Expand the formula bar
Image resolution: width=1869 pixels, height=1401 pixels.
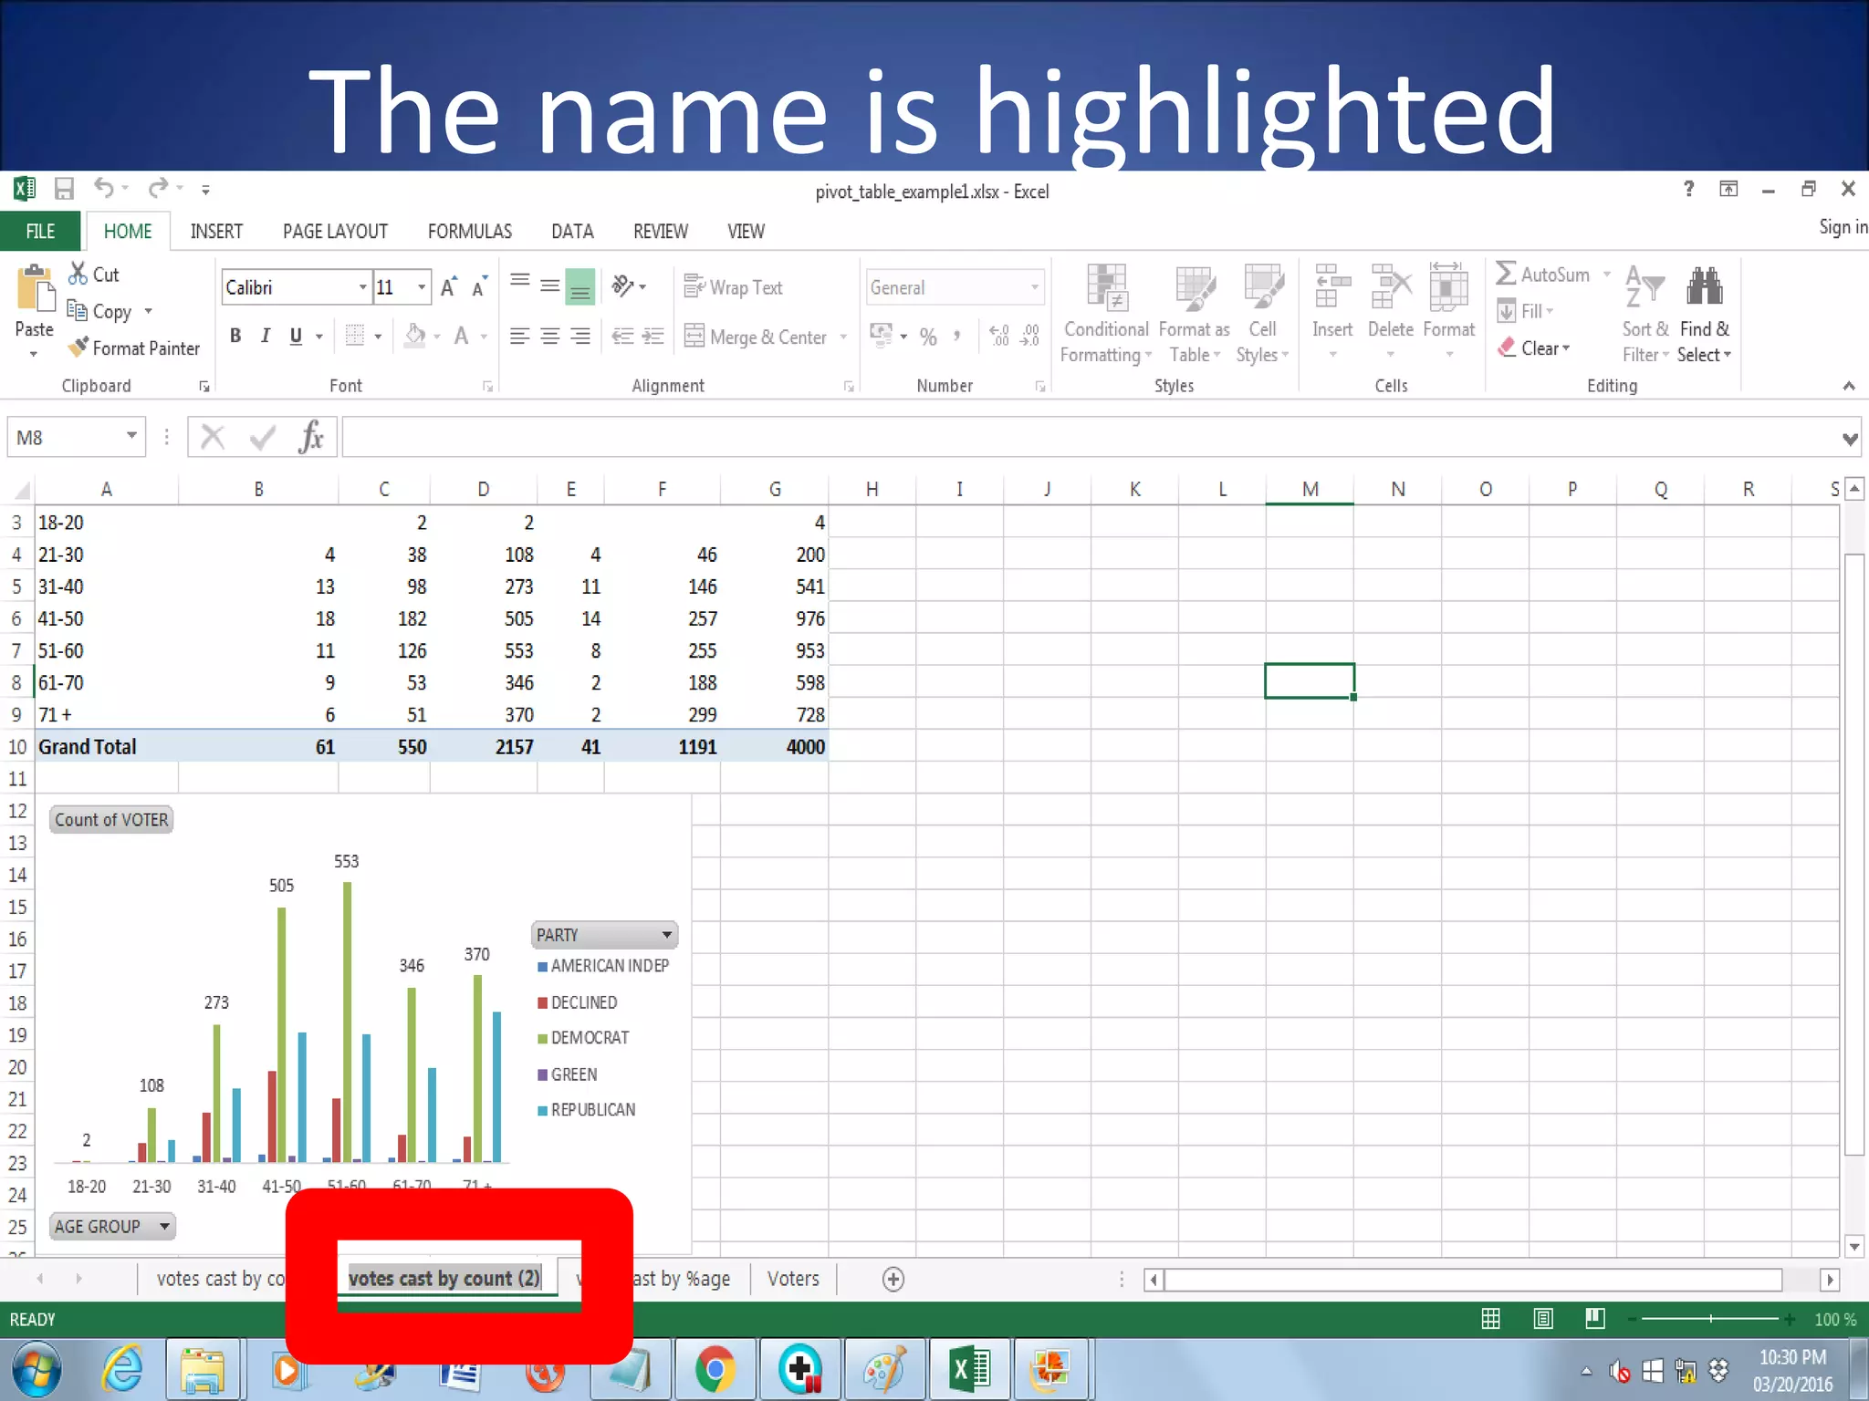(x=1850, y=439)
